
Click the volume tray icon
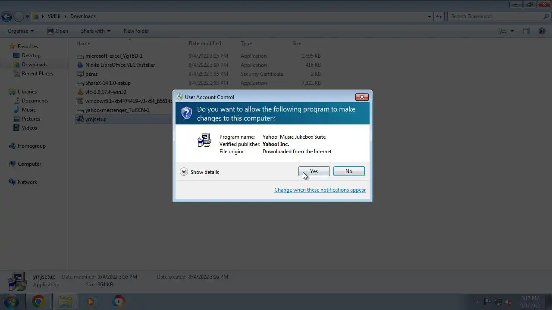point(509,302)
